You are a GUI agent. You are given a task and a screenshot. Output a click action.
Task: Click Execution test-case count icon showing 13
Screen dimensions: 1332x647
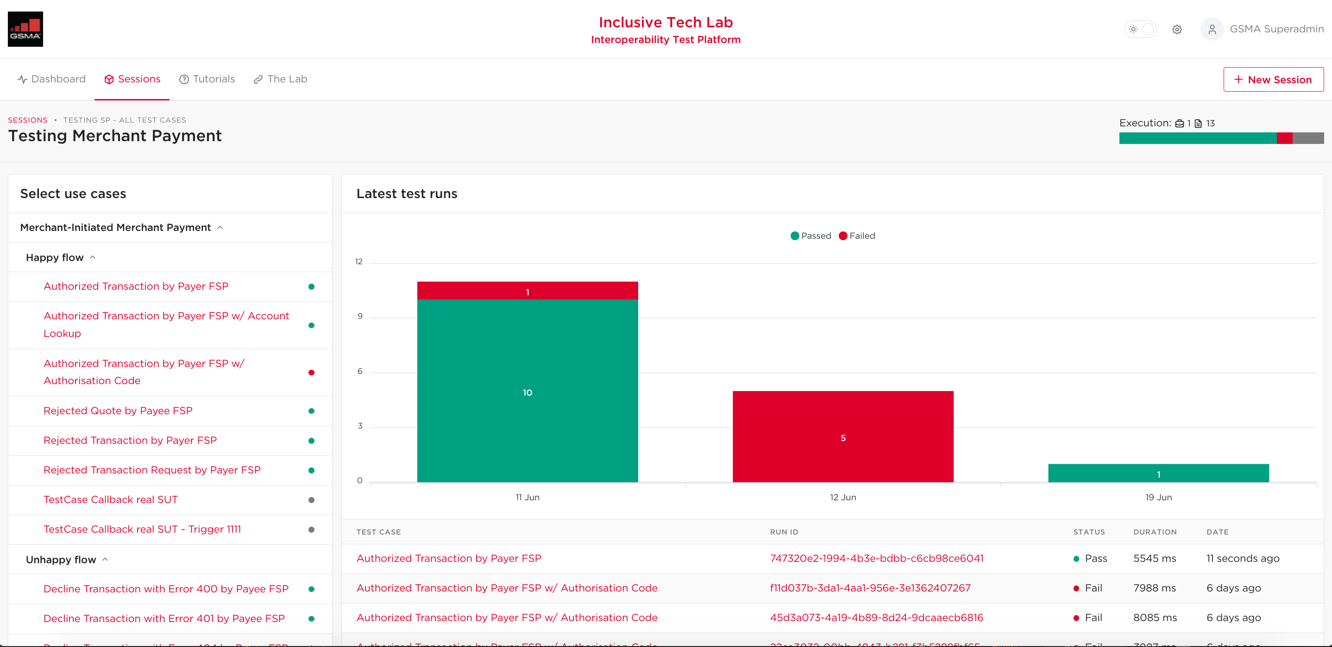[x=1198, y=124]
